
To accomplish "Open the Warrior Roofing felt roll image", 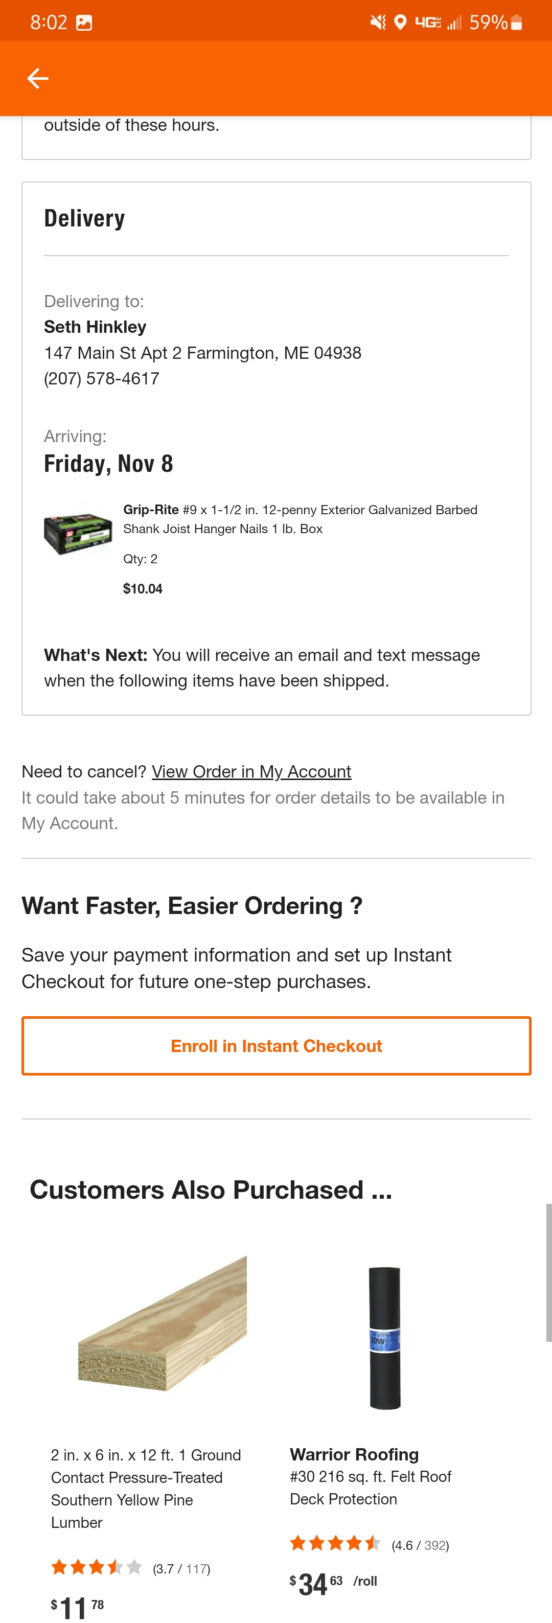I will (384, 1337).
